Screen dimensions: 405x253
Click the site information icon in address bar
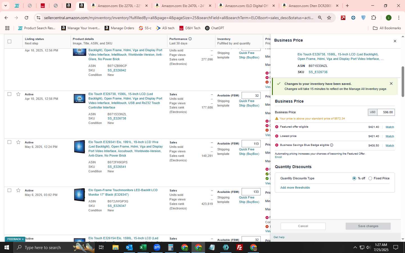pos(39,18)
